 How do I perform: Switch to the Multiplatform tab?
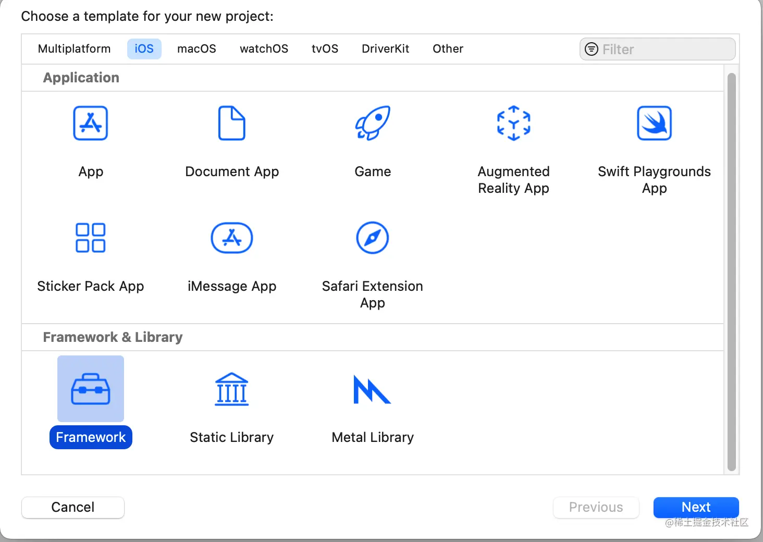(x=75, y=49)
